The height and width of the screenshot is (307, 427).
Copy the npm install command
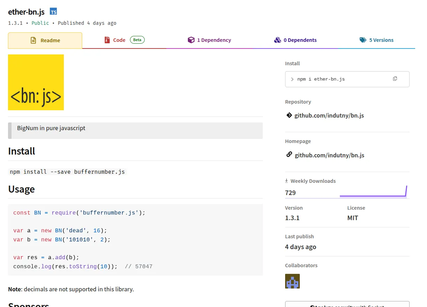[395, 79]
